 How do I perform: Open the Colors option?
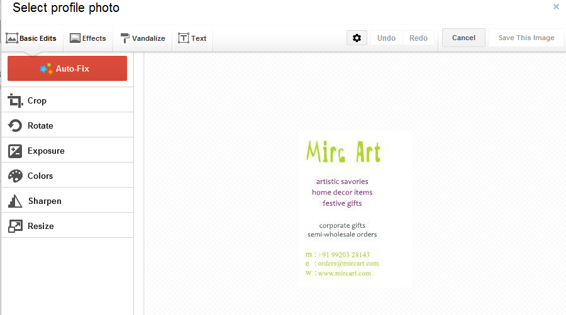pos(67,175)
